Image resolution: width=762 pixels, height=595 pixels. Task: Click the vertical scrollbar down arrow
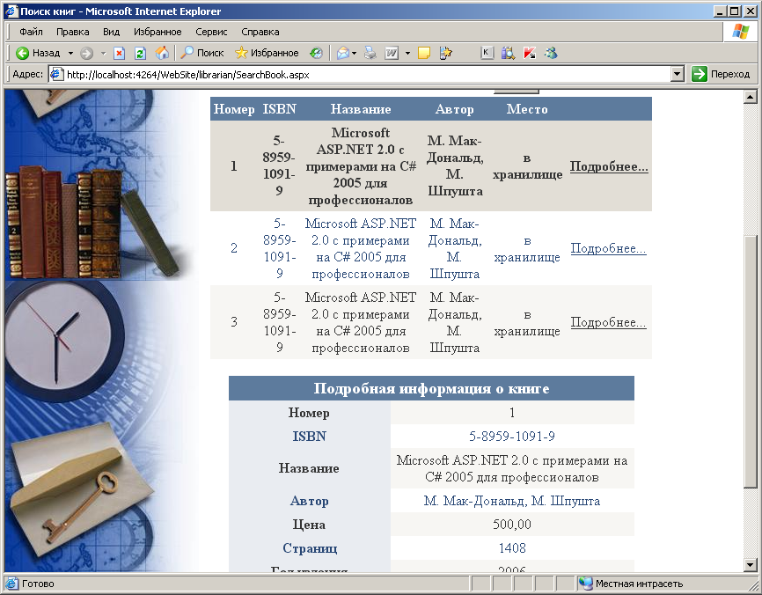tap(751, 565)
